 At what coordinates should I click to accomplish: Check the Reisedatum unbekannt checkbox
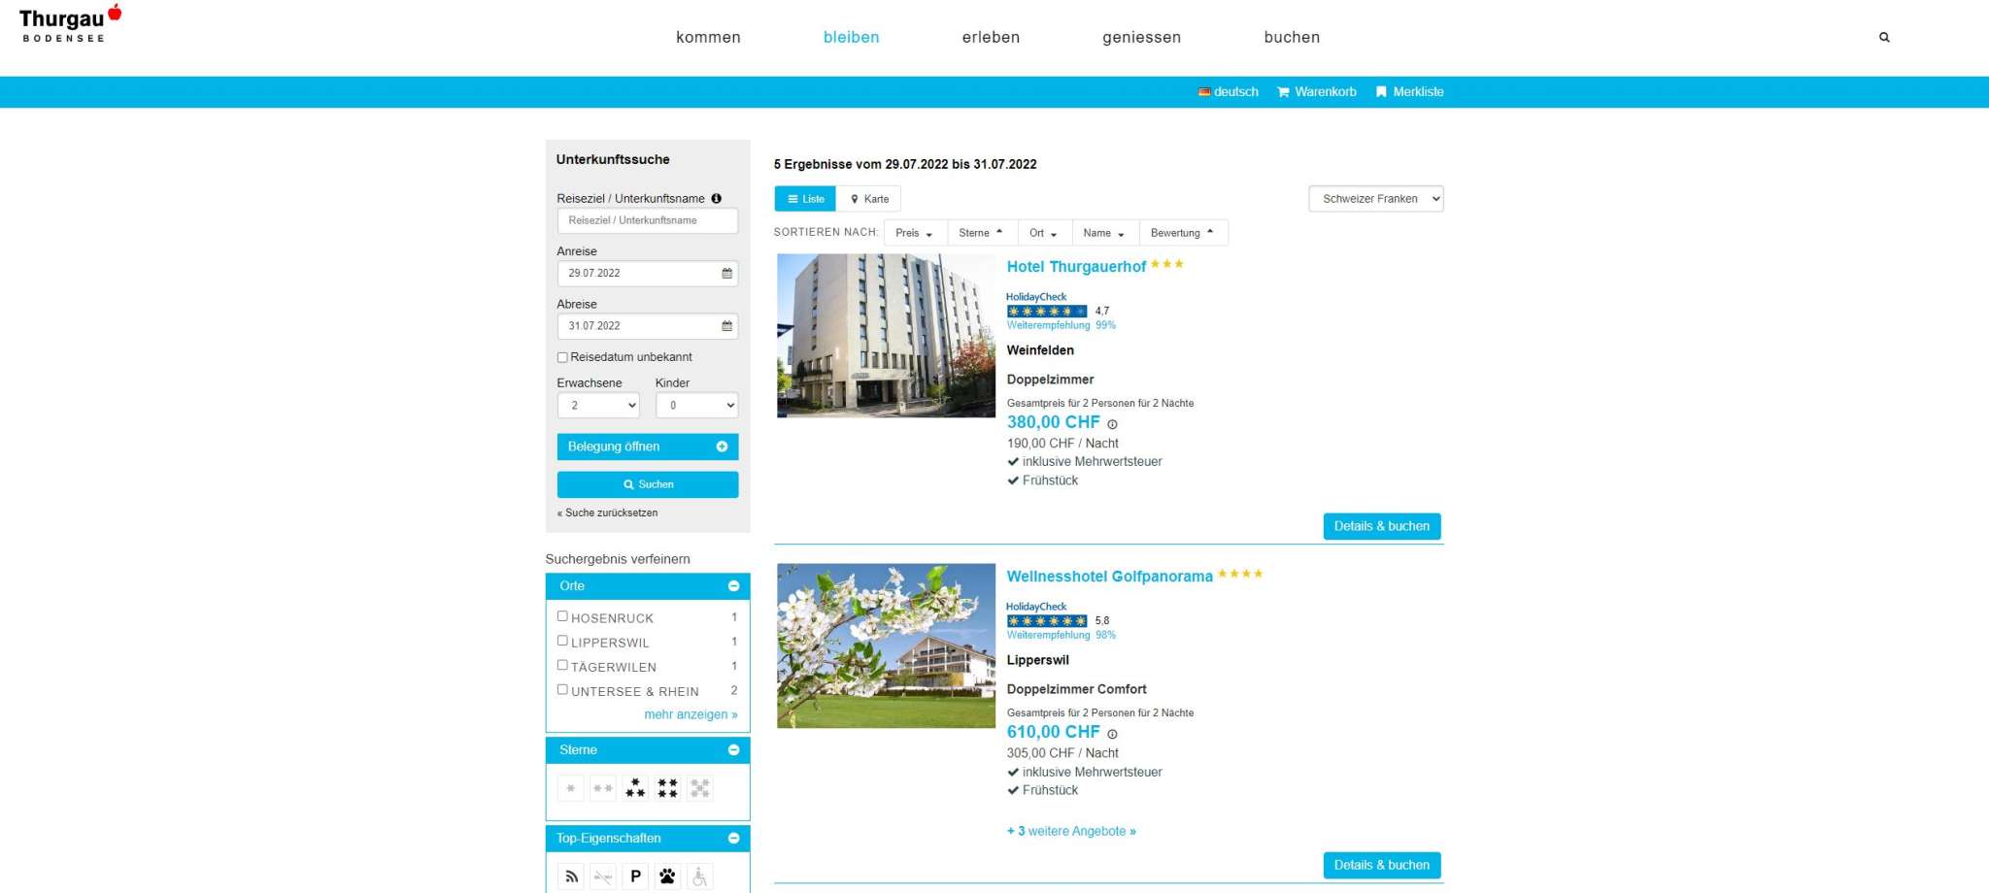click(x=562, y=357)
